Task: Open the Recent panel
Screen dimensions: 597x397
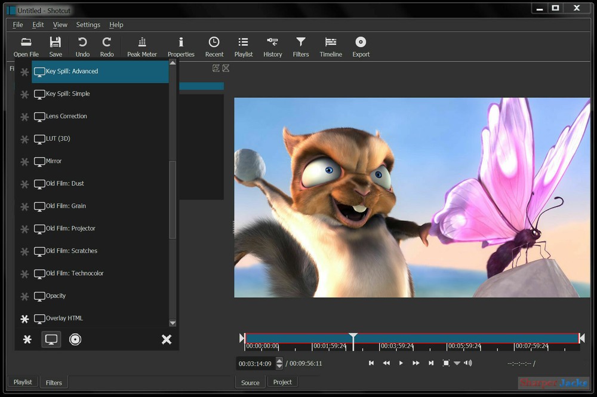Action: click(214, 45)
